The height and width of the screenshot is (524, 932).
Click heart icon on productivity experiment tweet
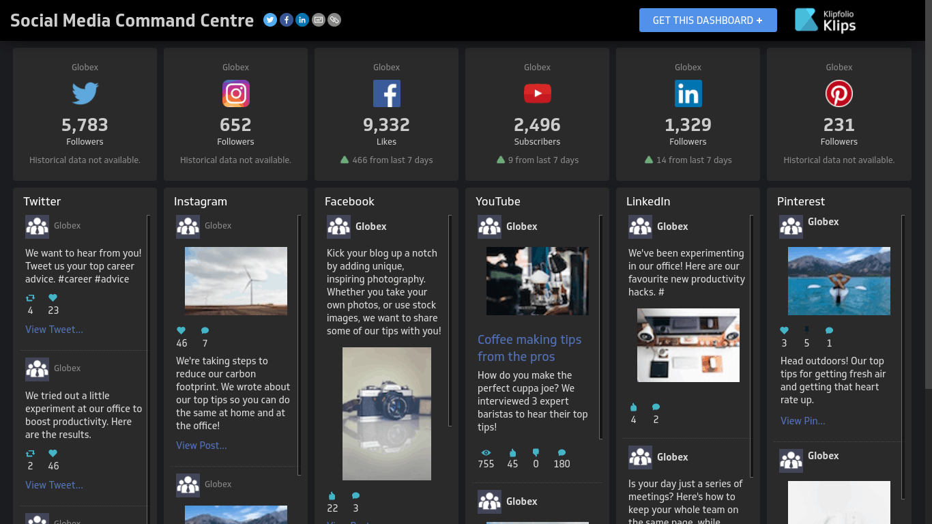click(x=53, y=454)
